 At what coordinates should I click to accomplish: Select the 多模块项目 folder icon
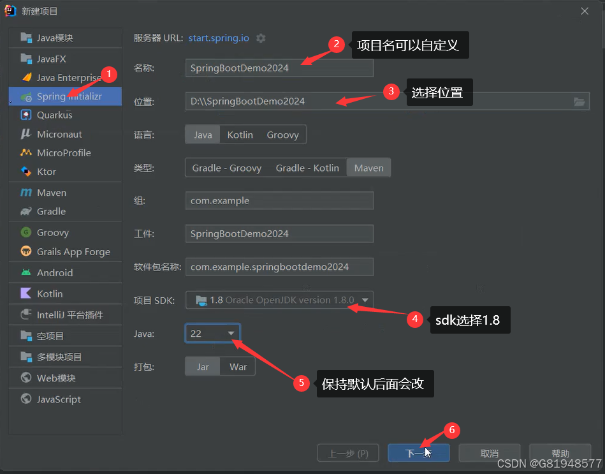[x=26, y=357]
